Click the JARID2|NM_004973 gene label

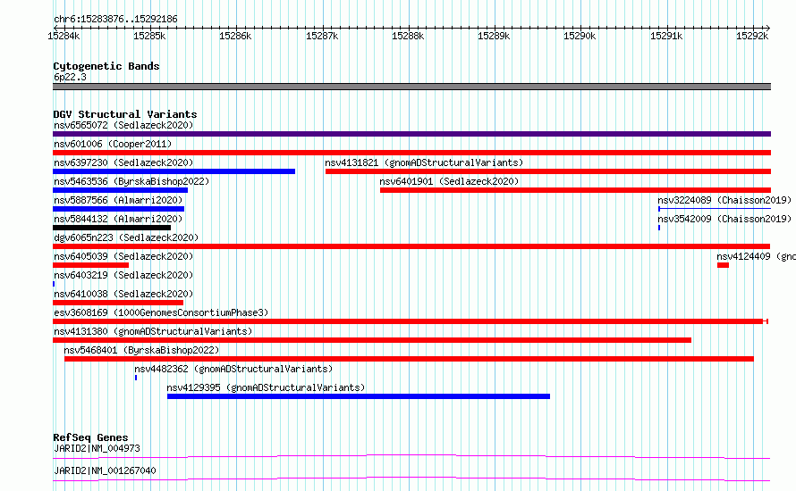pos(97,448)
